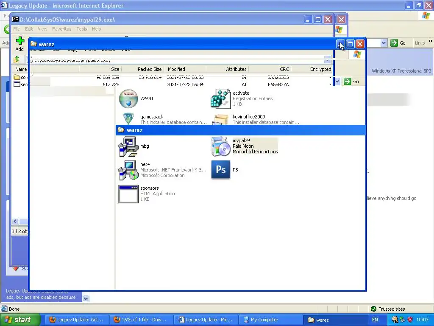The height and width of the screenshot is (326, 434).
Task: Sort by the Size column header
Action: [100, 69]
